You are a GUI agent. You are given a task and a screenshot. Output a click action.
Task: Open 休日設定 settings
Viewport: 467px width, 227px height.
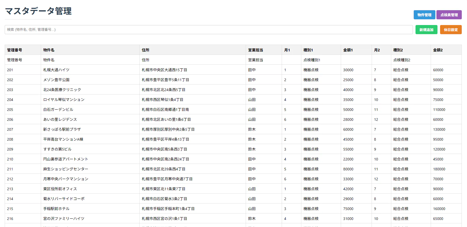tap(451, 30)
